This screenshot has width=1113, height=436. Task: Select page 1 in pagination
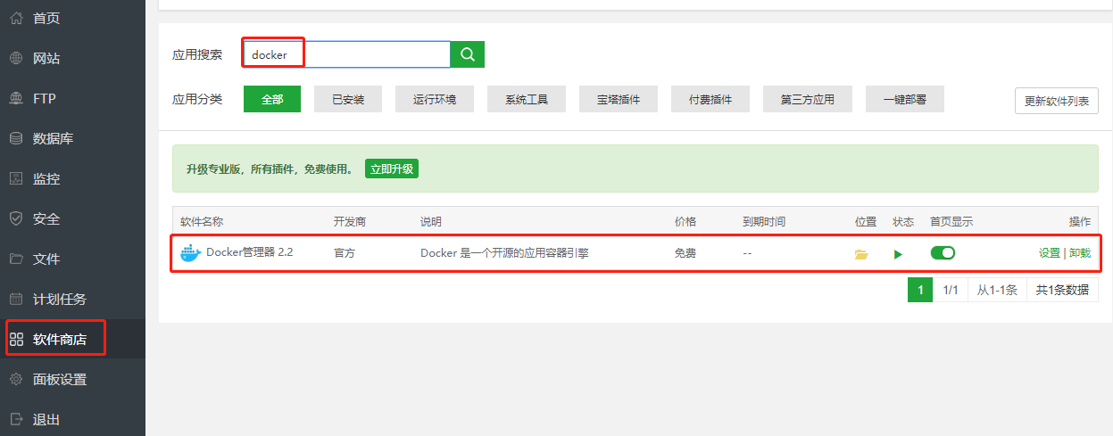click(x=920, y=290)
